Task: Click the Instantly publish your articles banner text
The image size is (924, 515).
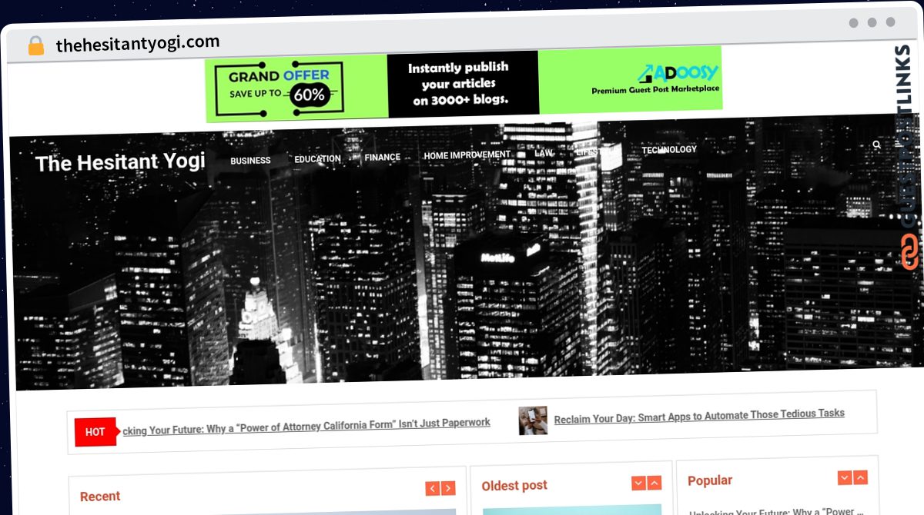Action: [x=460, y=84]
